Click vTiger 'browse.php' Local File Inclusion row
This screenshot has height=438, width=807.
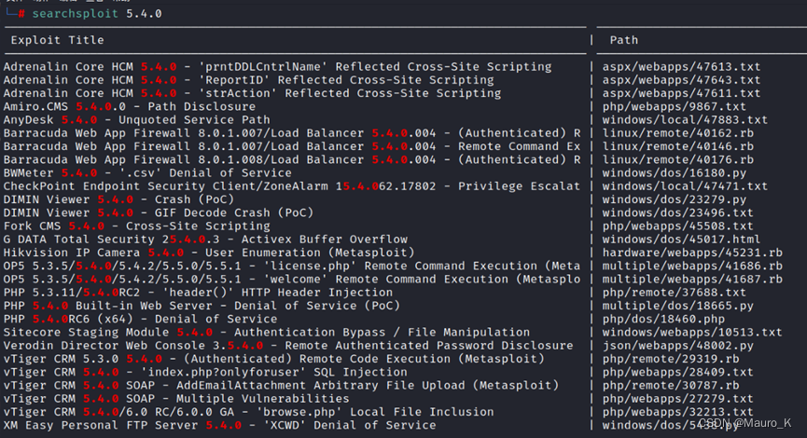point(248,413)
